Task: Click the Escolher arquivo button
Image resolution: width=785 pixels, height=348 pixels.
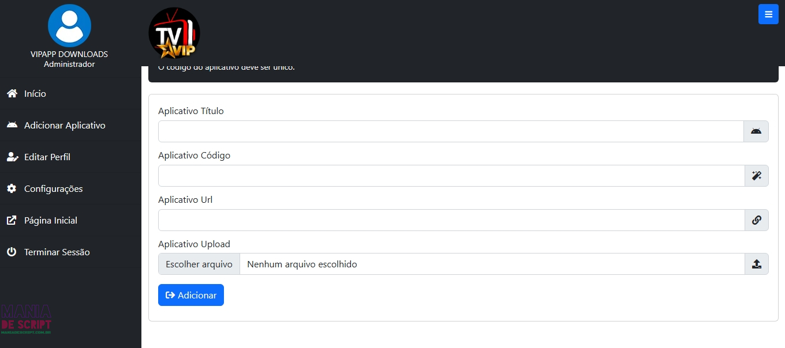Action: (x=199, y=264)
